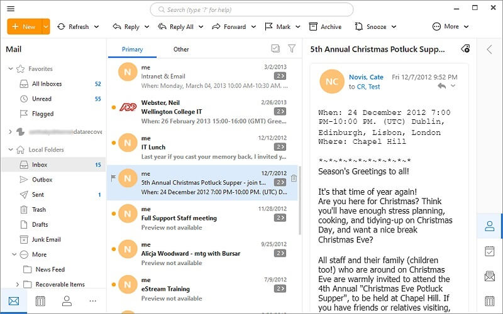This screenshot has height=314, width=503.
Task: Open the Junk Email folder
Action: [x=53, y=239]
